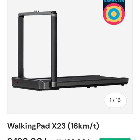
Task: Click the knob on top of the handrail
Action: 37,11
